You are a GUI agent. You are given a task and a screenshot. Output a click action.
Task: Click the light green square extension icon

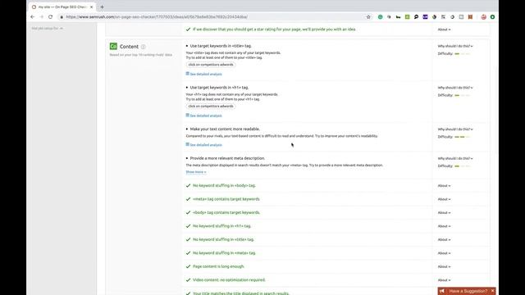tap(407, 16)
